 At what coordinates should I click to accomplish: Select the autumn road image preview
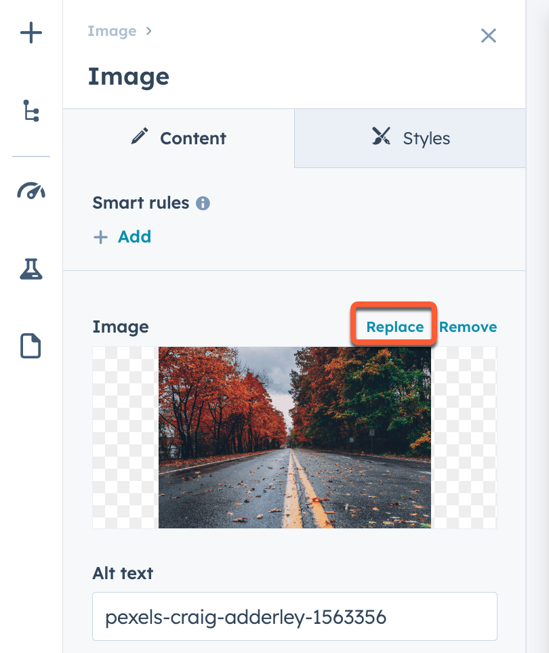pyautogui.click(x=294, y=437)
